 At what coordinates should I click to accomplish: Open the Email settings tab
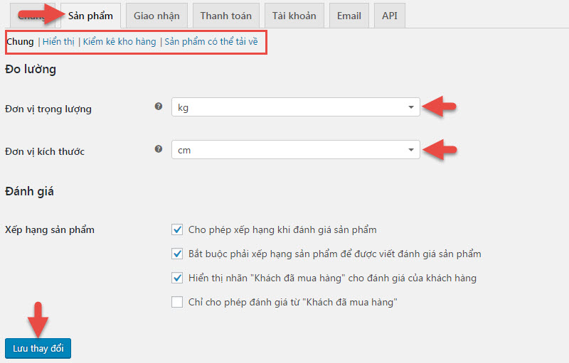349,16
